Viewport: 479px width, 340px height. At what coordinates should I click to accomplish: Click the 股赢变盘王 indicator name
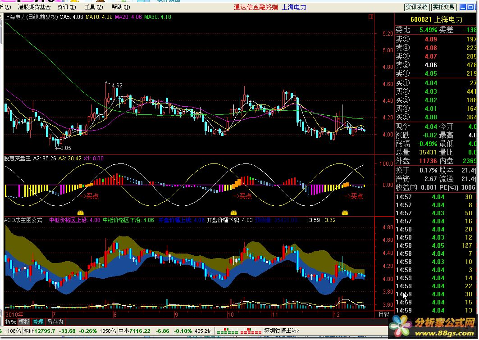[x=18, y=159]
